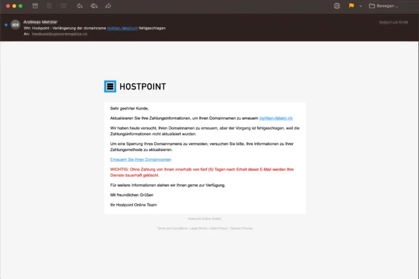Open Data Privacy footer link
The height and width of the screenshot is (279, 419).
219,228
